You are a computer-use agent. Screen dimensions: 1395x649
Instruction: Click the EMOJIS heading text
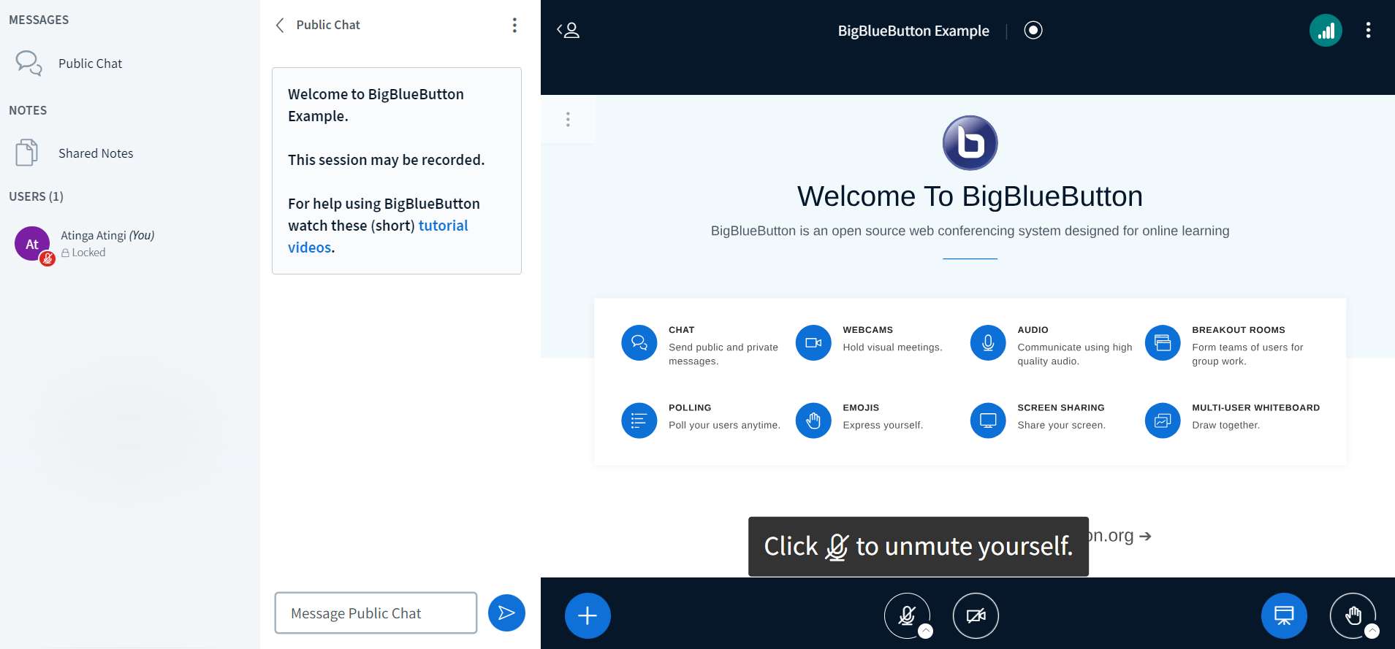pyautogui.click(x=861, y=408)
